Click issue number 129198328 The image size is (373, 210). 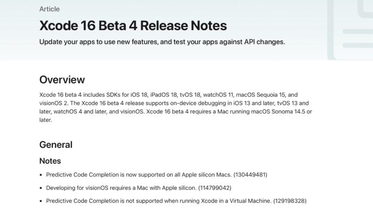coord(289,200)
